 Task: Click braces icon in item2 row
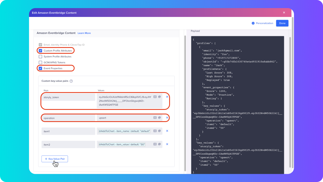155,144
